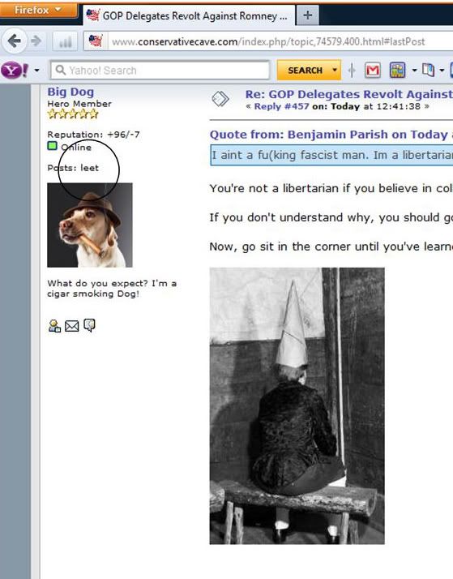The width and height of the screenshot is (453, 579).
Task: Click the Yahoo! Search input field
Action: 160,71
